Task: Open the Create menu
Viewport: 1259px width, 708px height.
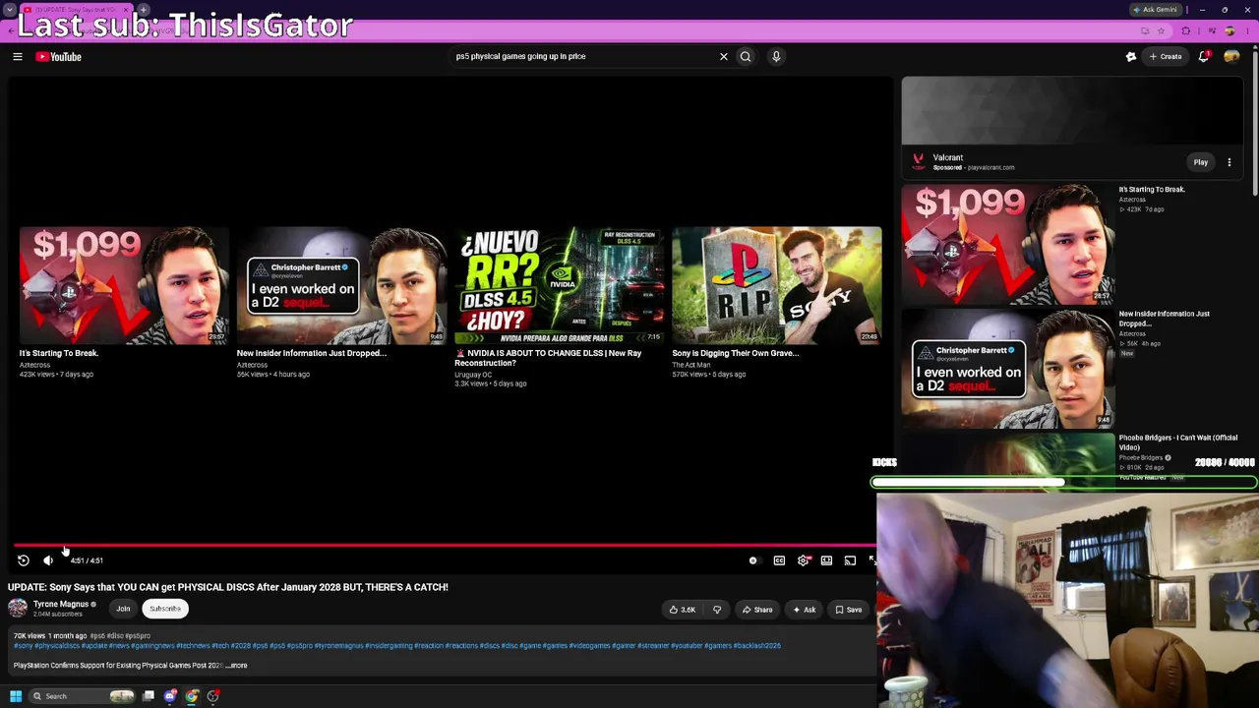Action: 1166,57
